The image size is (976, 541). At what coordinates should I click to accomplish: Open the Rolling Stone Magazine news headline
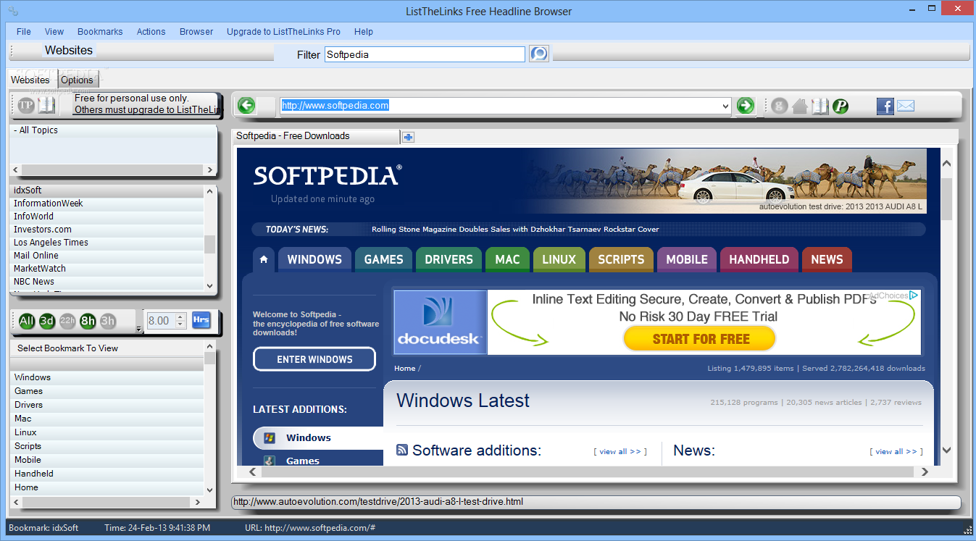click(515, 230)
